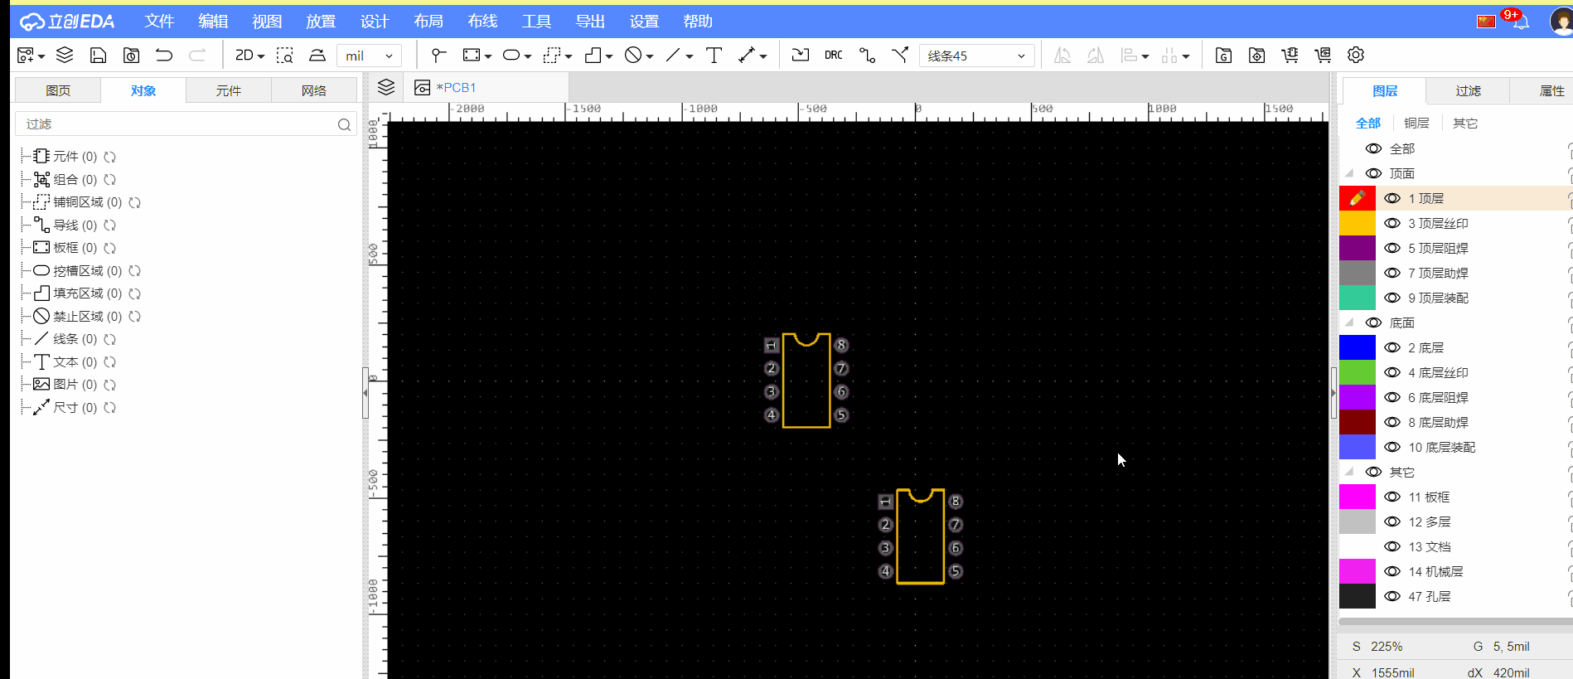Hide the 2 底层 layer
Viewport: 1573px width, 679px height.
click(x=1392, y=347)
